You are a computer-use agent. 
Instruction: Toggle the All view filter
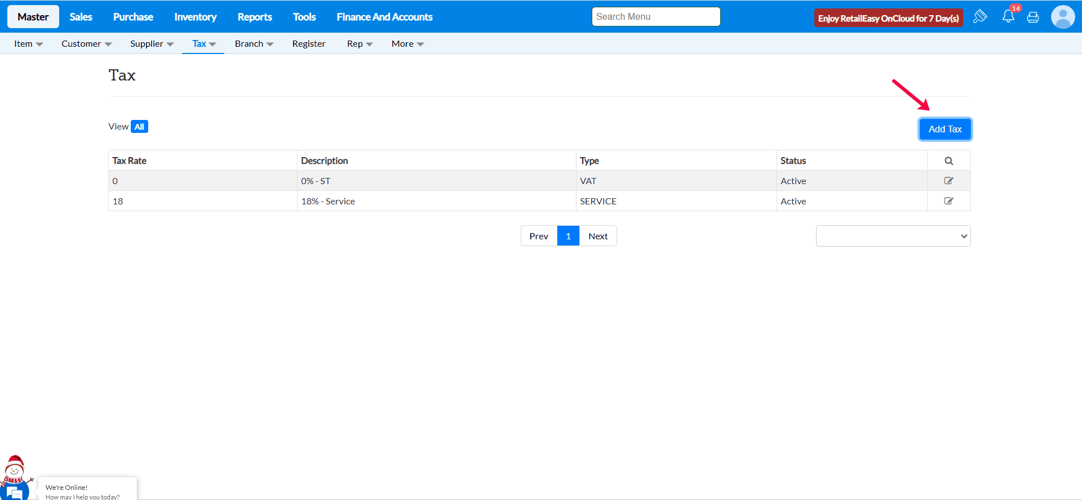point(139,127)
